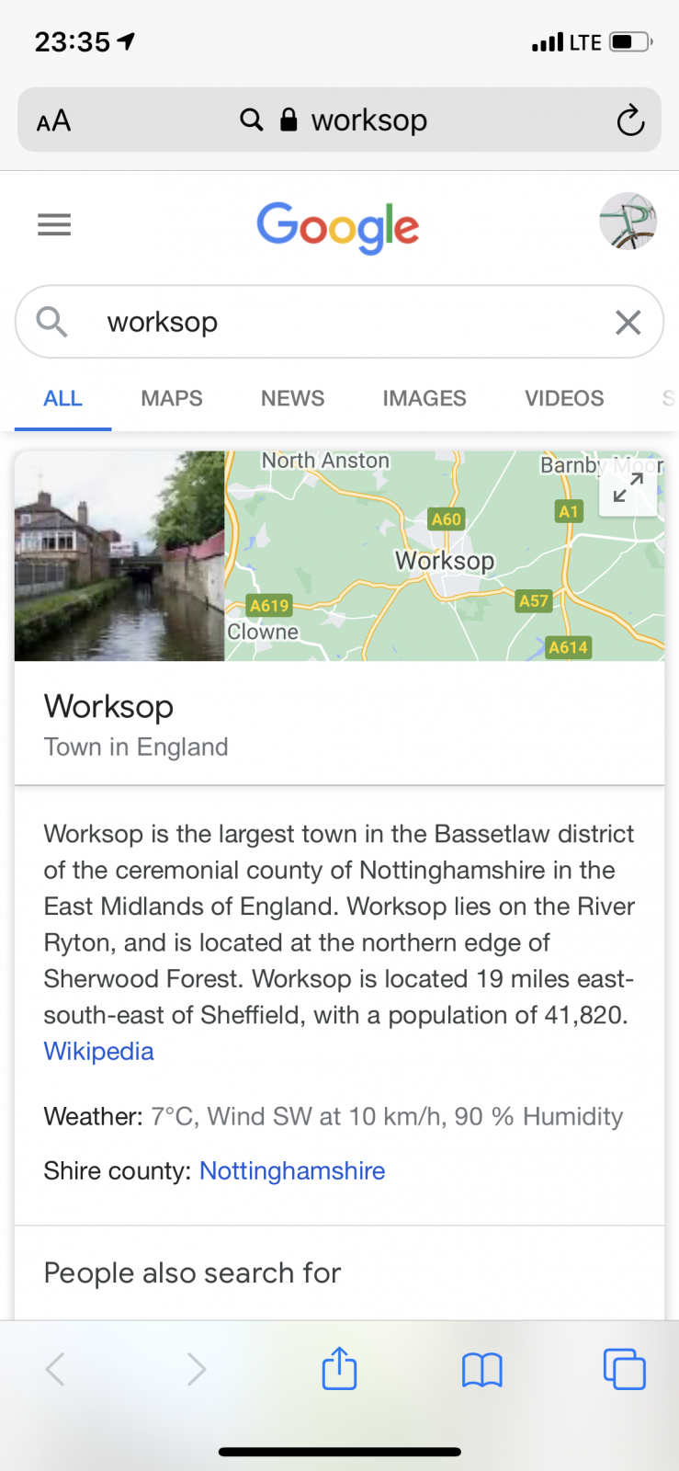
Task: Clear the worksop search query with X
Action: click(628, 322)
